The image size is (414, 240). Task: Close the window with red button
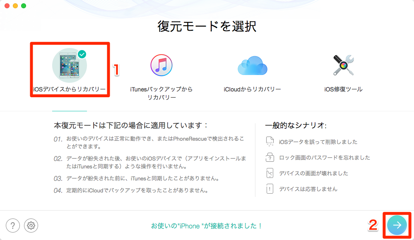point(7,6)
